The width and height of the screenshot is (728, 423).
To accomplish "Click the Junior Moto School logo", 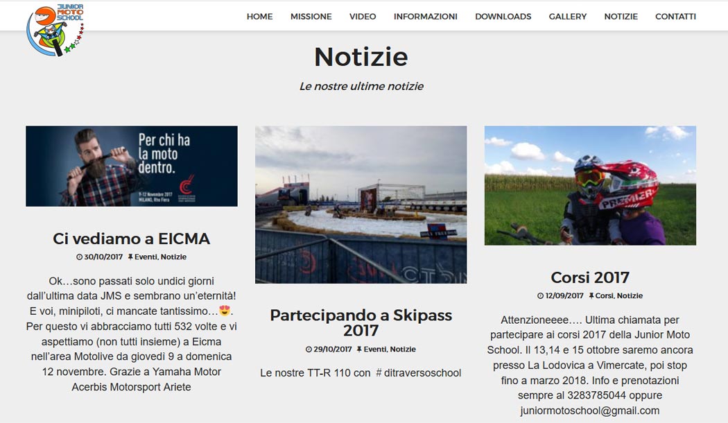I will pyautogui.click(x=55, y=29).
